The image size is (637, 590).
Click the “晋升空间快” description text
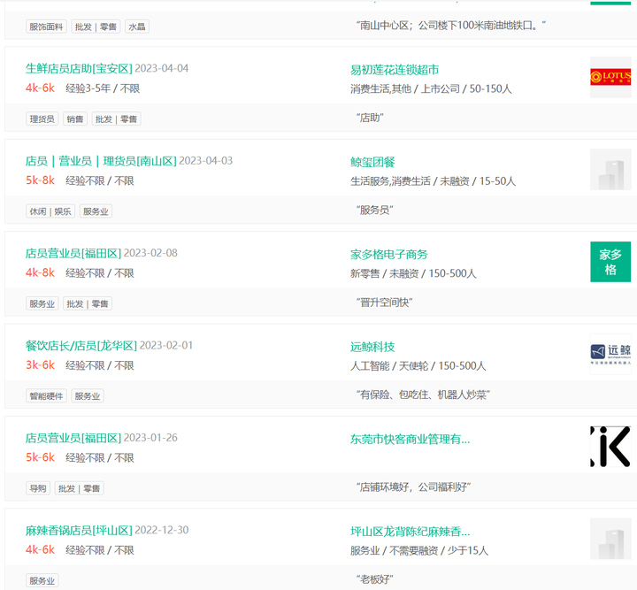click(384, 303)
